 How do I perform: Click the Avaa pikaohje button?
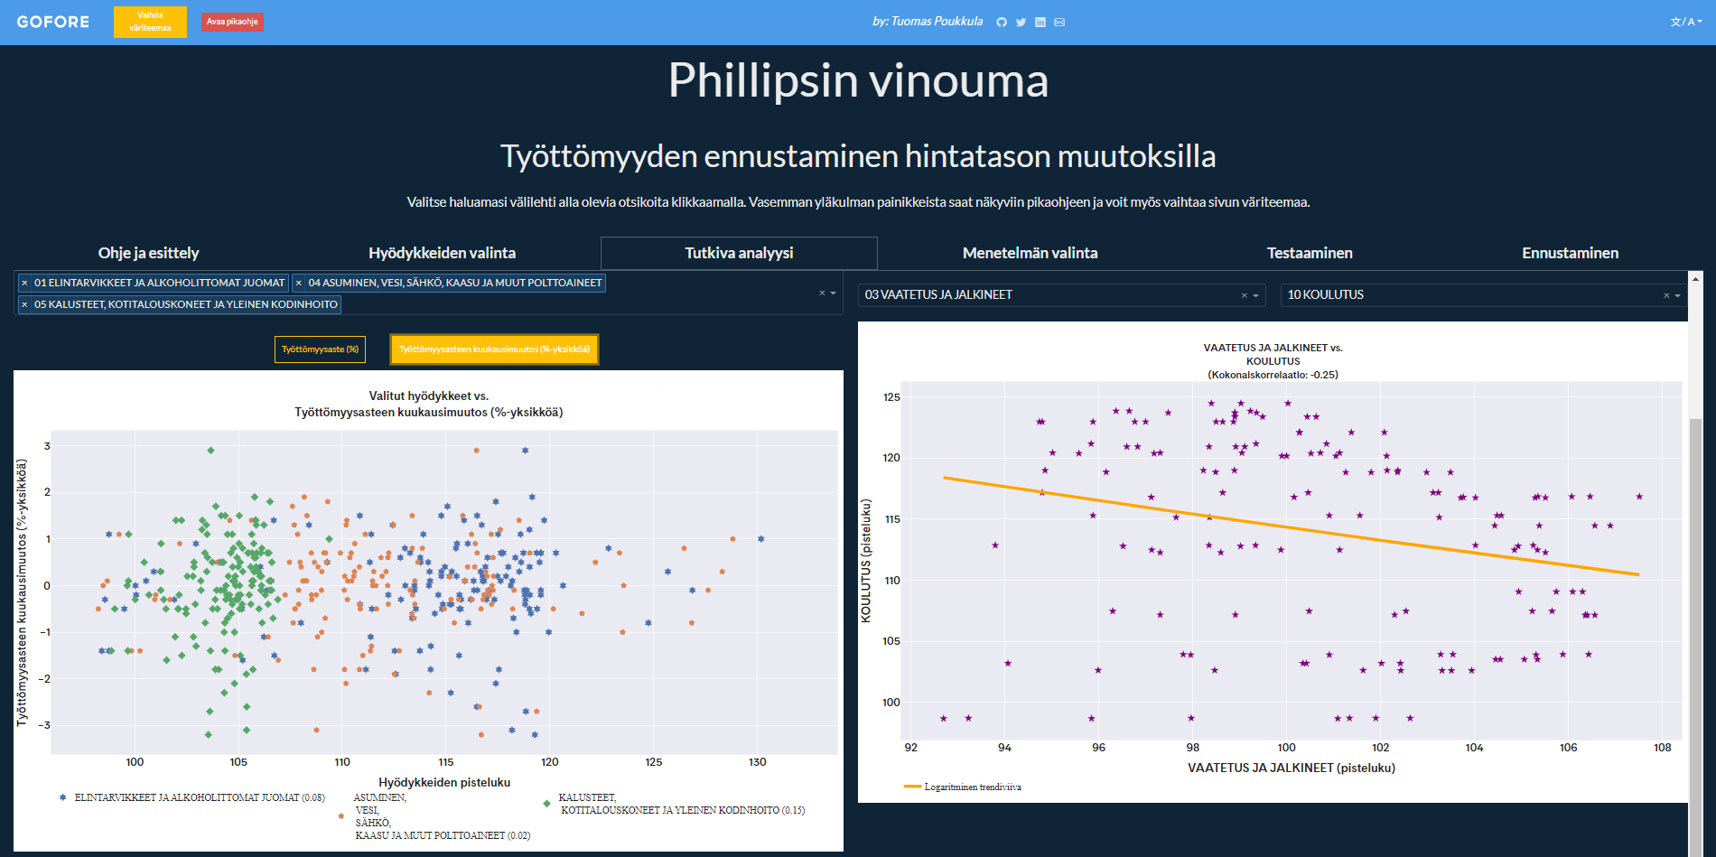click(232, 22)
